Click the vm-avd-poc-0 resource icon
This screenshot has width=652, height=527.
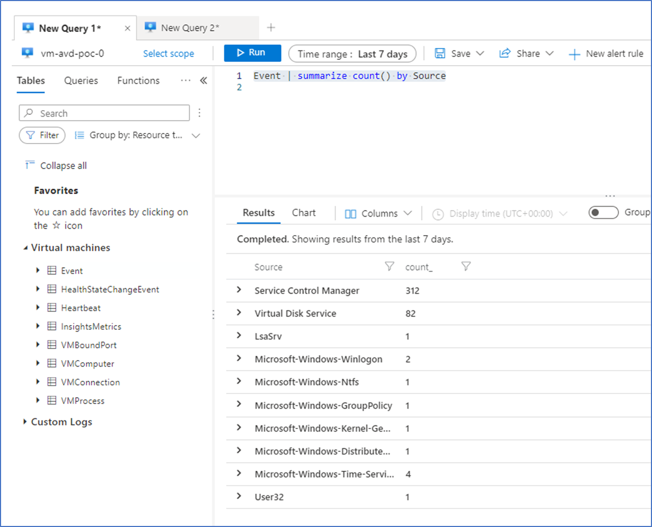coord(27,53)
